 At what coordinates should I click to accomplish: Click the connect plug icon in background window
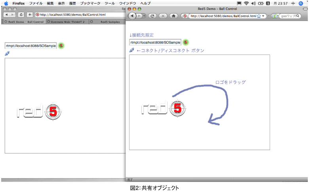click(x=7, y=53)
